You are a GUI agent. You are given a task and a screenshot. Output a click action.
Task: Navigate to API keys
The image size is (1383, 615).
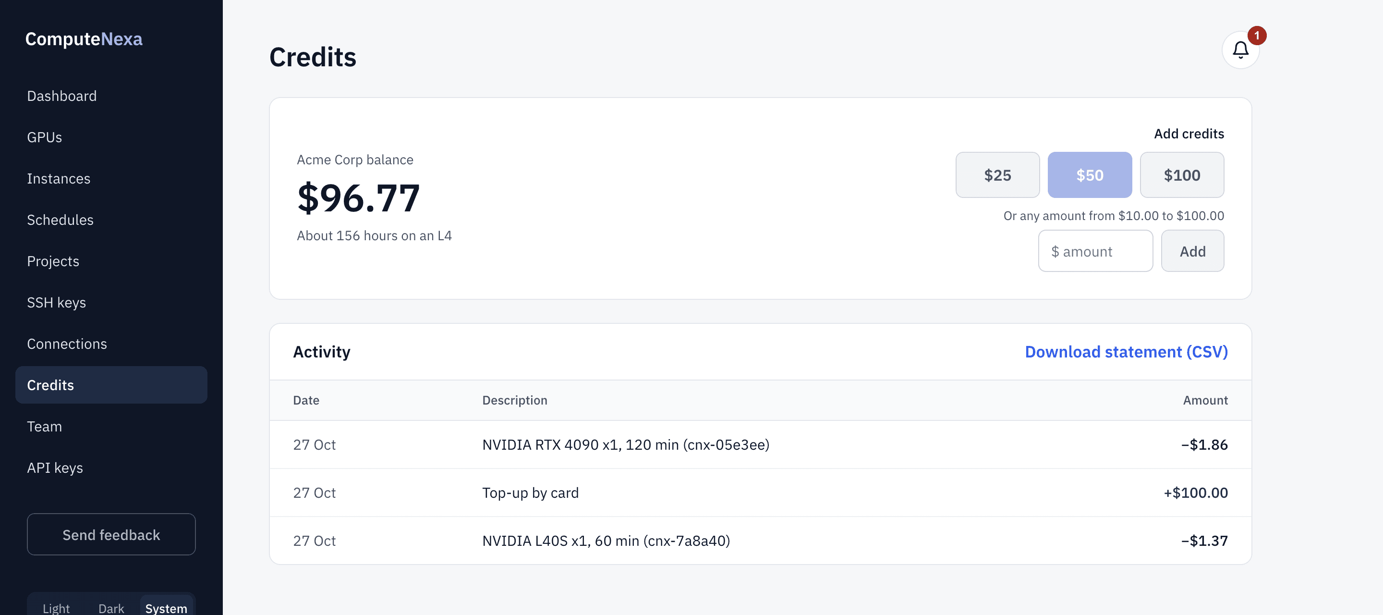pyautogui.click(x=111, y=468)
